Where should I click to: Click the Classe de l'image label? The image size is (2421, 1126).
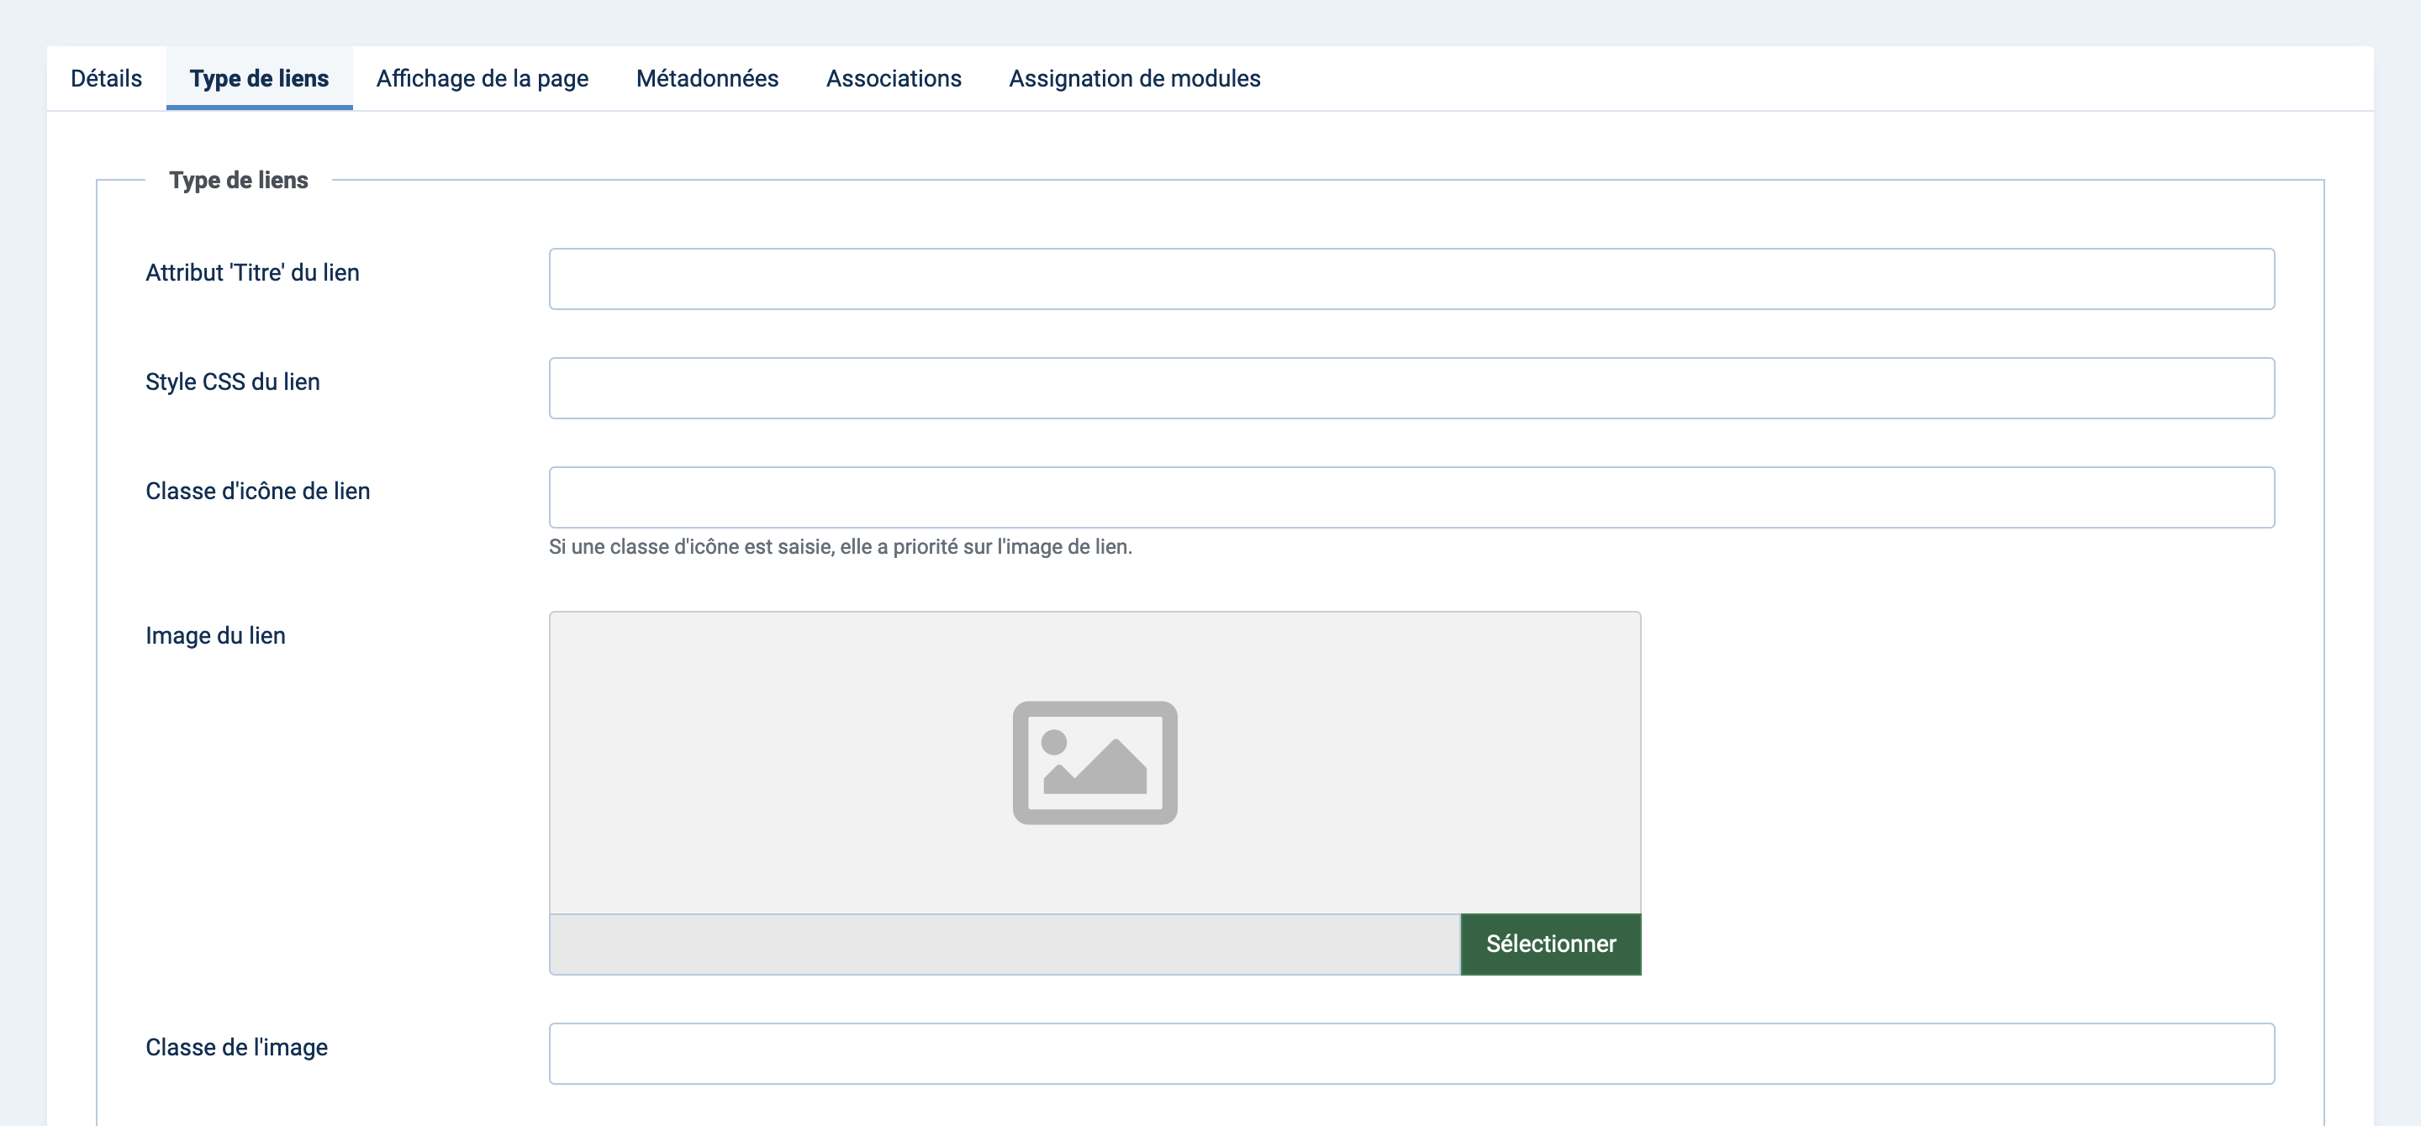tap(236, 1048)
